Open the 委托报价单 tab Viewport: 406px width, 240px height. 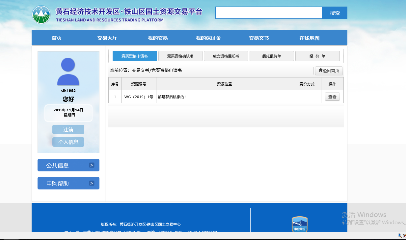[x=272, y=56]
